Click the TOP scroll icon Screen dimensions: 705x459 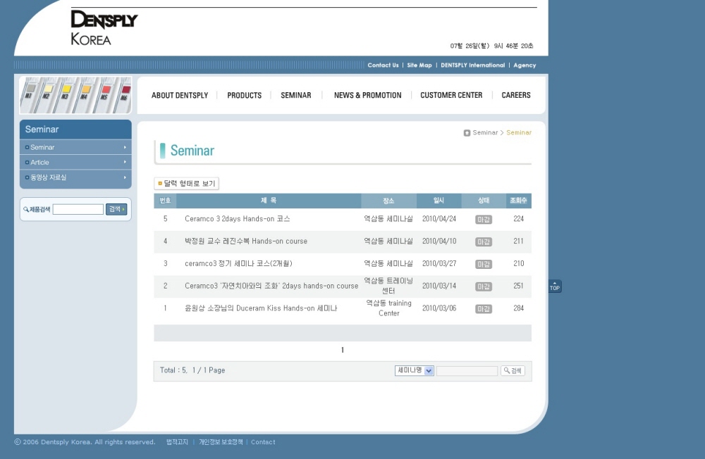[x=555, y=286]
